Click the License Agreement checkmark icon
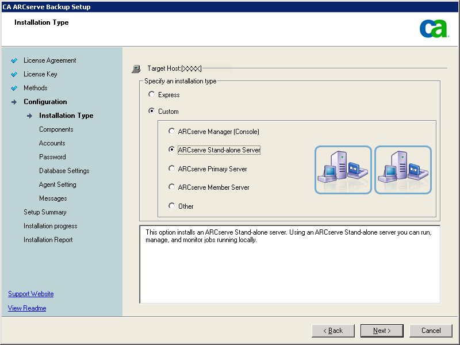 (x=14, y=60)
